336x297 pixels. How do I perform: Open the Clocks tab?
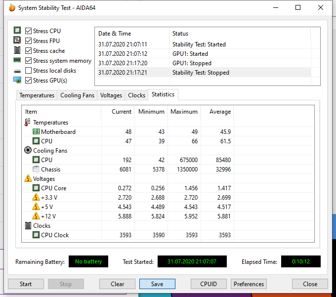coord(136,95)
